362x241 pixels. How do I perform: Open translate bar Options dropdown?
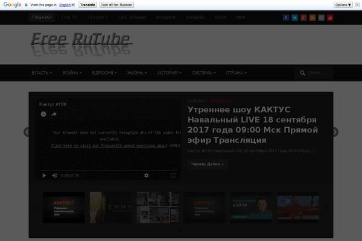(x=343, y=5)
